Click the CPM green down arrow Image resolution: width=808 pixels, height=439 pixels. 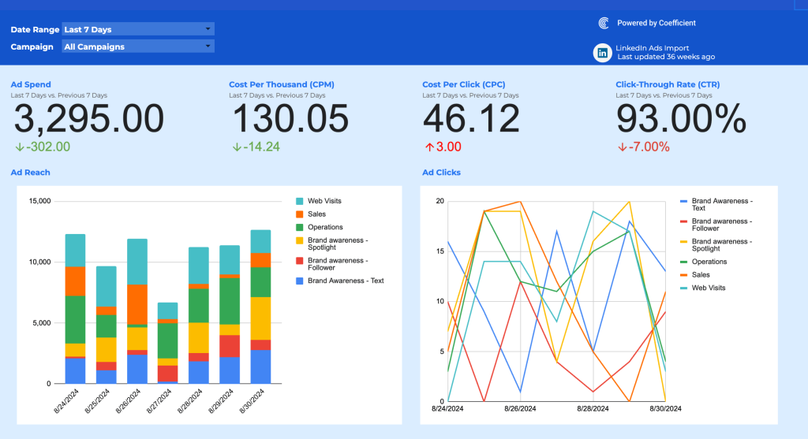pos(238,147)
